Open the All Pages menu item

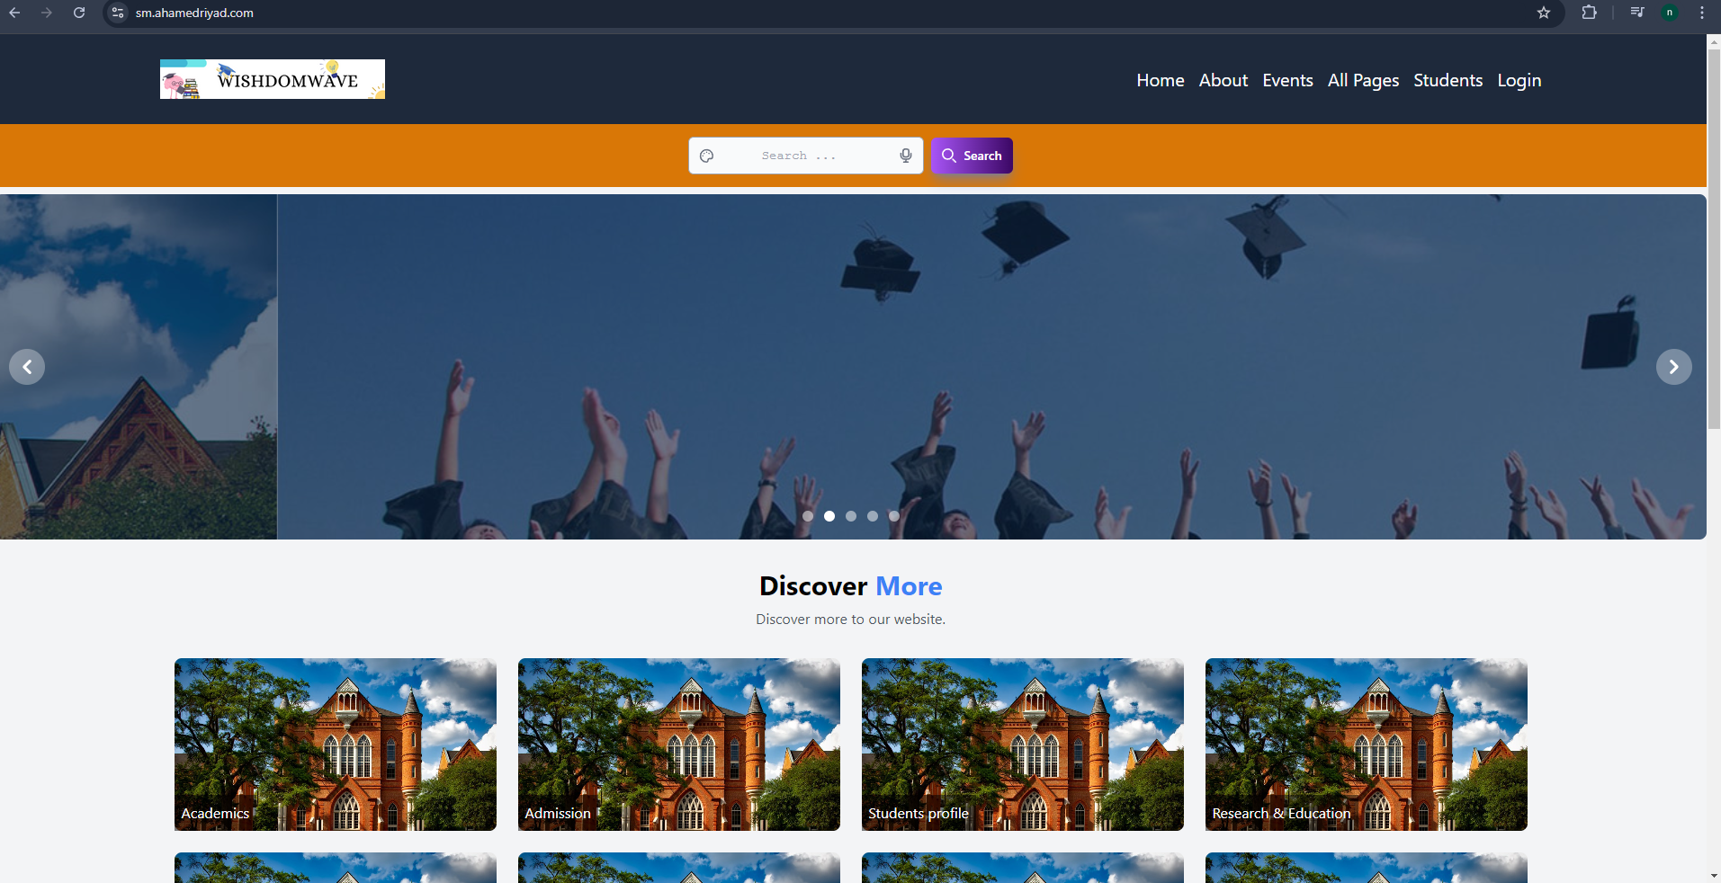point(1363,80)
